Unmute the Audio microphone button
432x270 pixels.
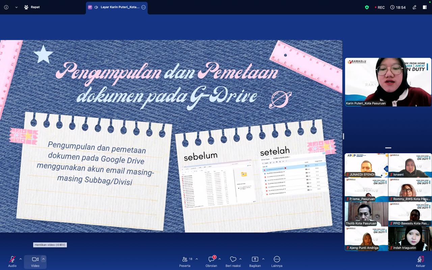[x=12, y=262]
